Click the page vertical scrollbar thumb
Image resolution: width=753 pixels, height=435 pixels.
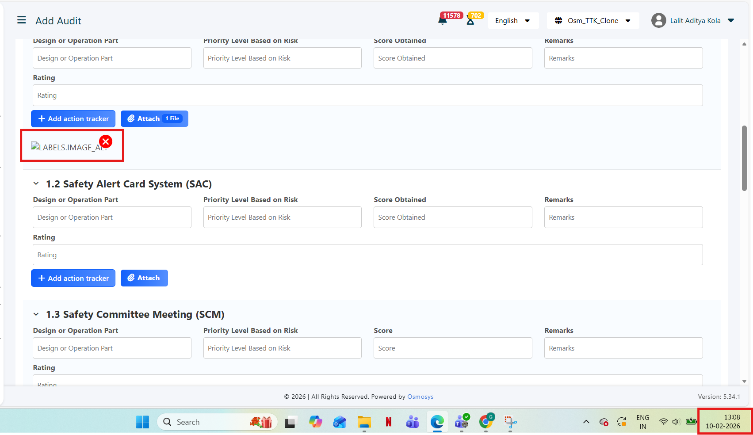744,158
